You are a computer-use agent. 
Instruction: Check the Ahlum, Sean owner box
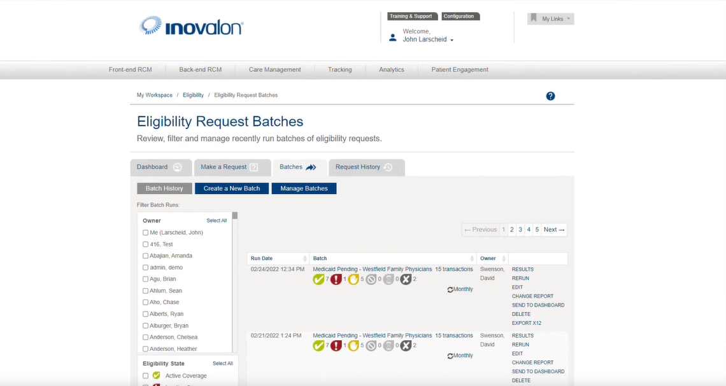[145, 291]
